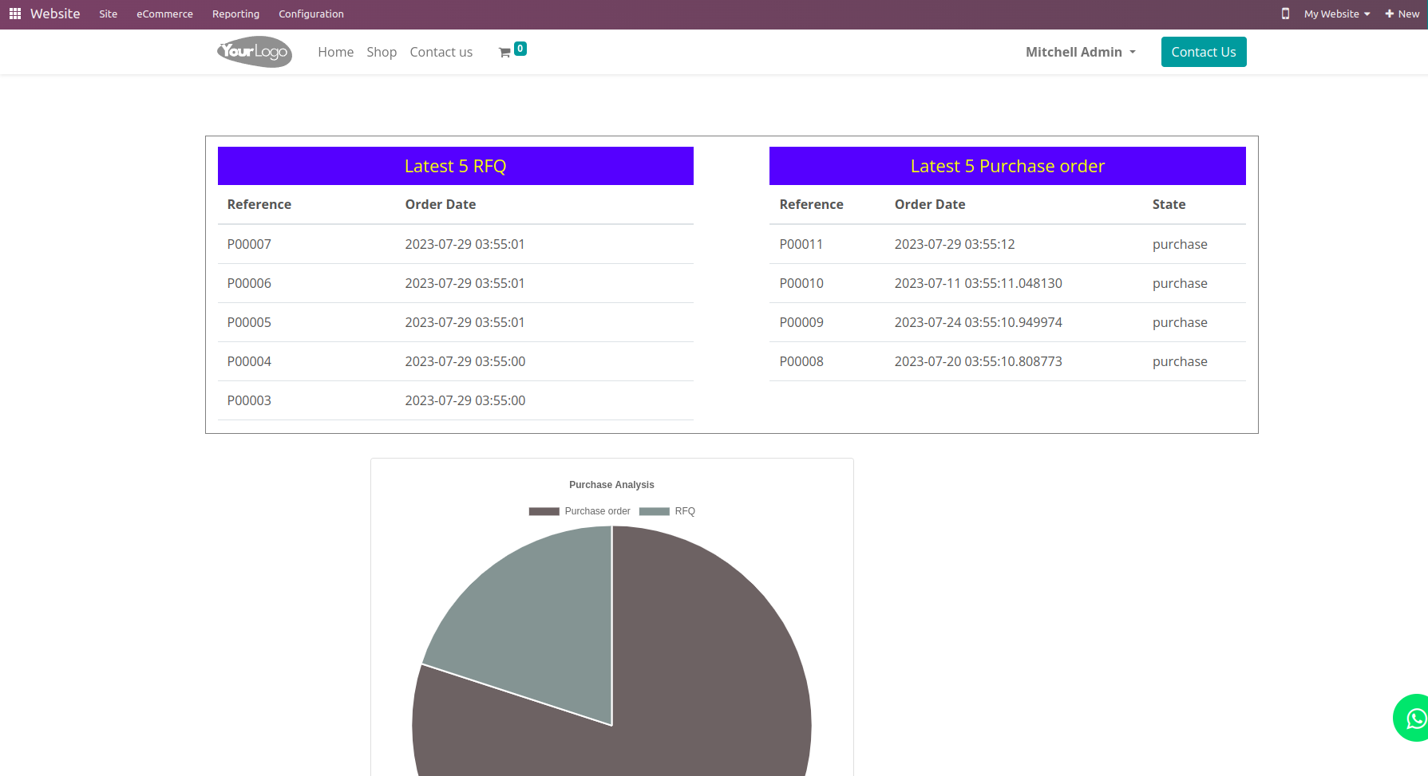Click the Latest 5 RFQ heading
Image resolution: width=1428 pixels, height=776 pixels.
point(455,166)
